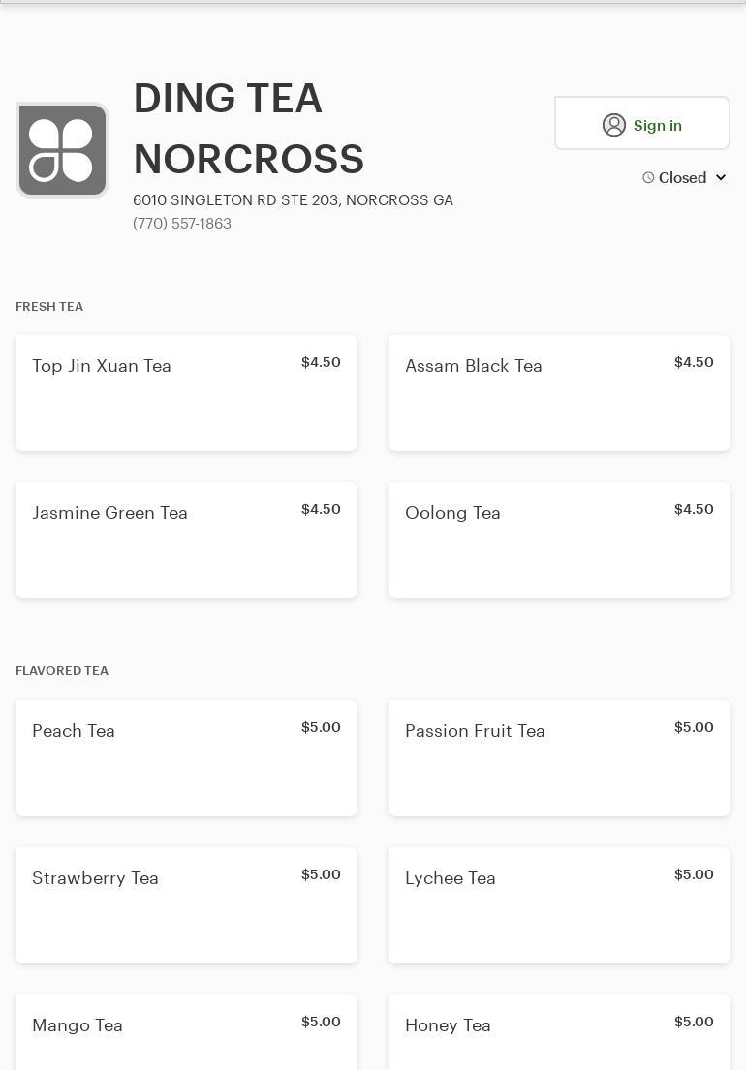Expand the Closed hours dropdown chevron
Image resolution: width=746 pixels, height=1070 pixels.
pos(721,178)
